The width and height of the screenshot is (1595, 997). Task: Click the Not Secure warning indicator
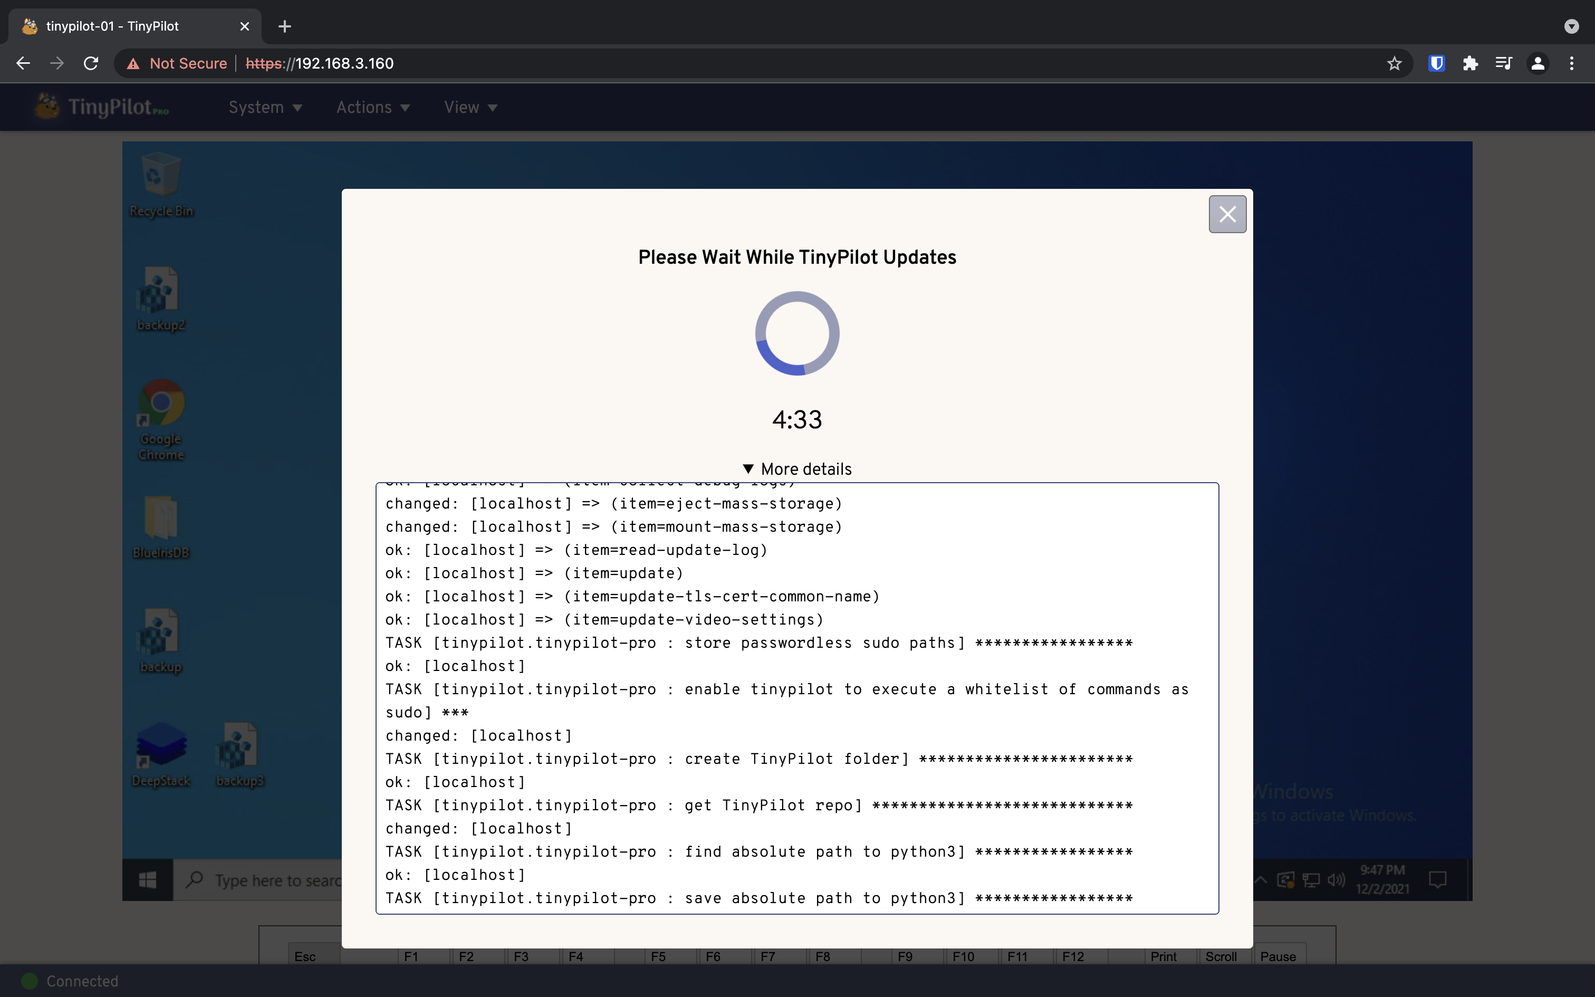tap(177, 63)
